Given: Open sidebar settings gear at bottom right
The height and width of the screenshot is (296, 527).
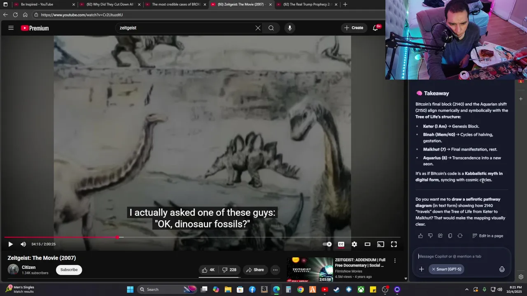Looking at the screenshot, I should coord(521,277).
